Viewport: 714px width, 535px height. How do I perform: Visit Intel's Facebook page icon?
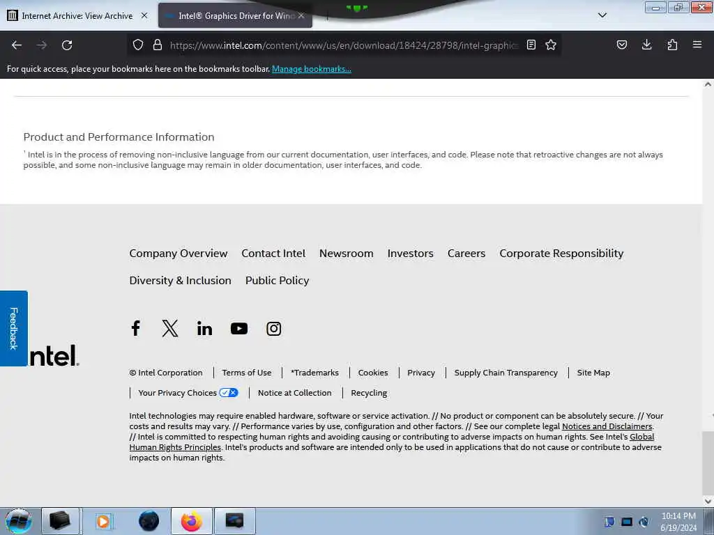point(136,328)
